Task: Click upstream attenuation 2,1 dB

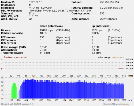Action: [x=95, y=50]
